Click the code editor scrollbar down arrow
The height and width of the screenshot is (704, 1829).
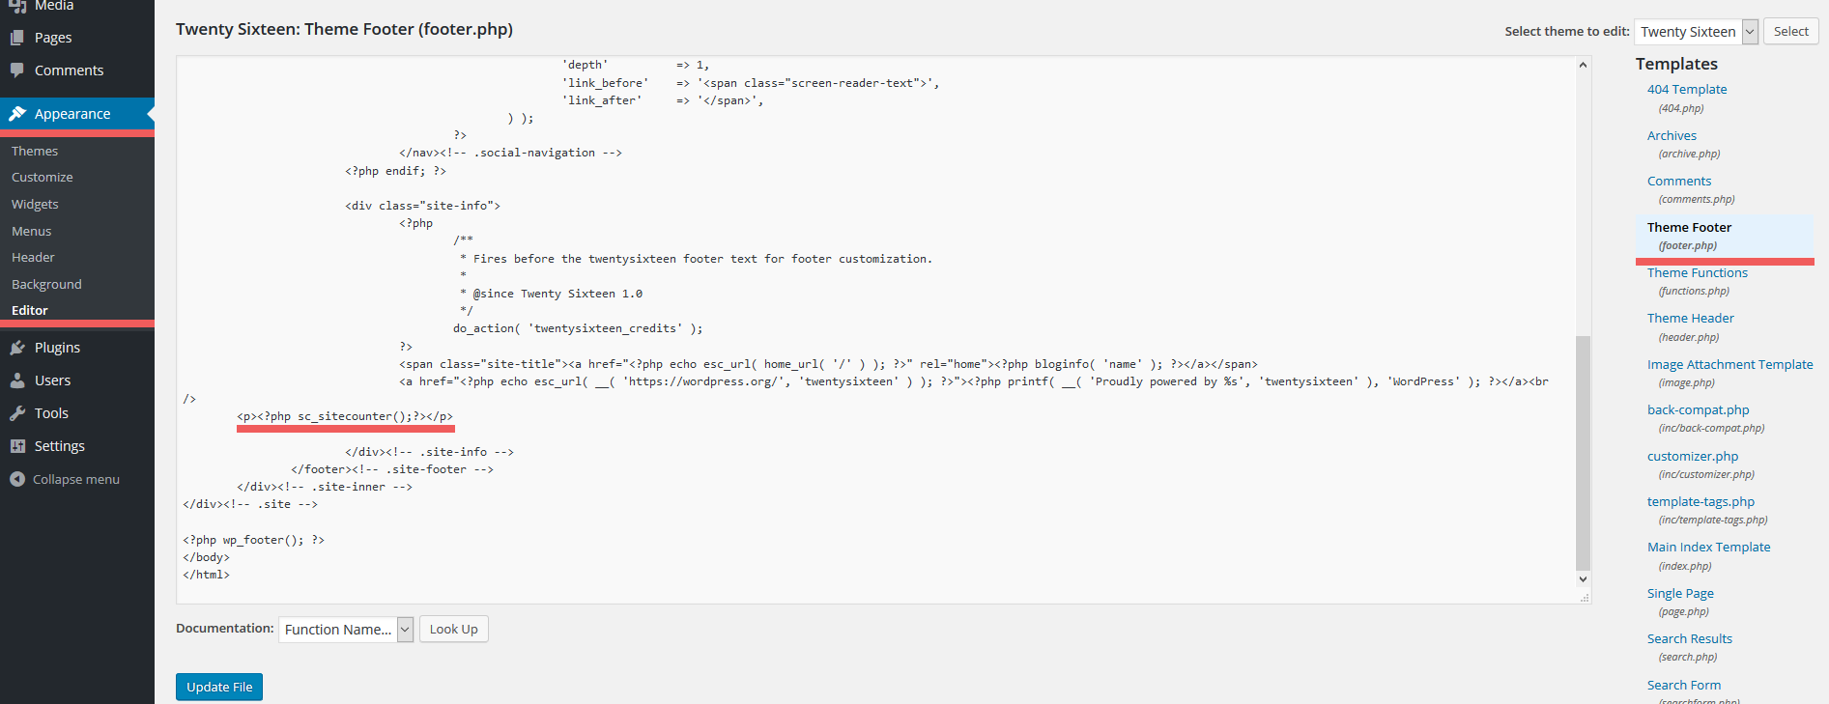[1583, 579]
